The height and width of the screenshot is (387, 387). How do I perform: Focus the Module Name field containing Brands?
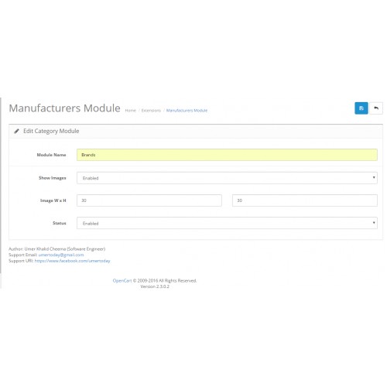click(227, 155)
